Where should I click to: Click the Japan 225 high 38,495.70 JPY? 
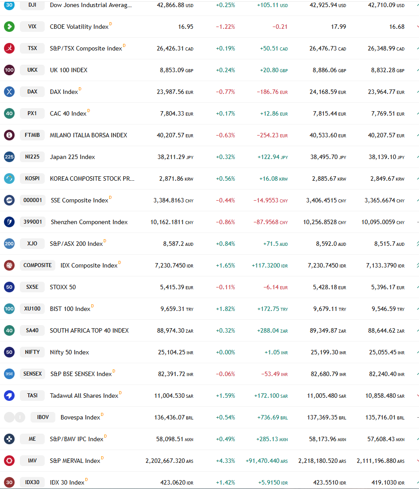(x=328, y=157)
